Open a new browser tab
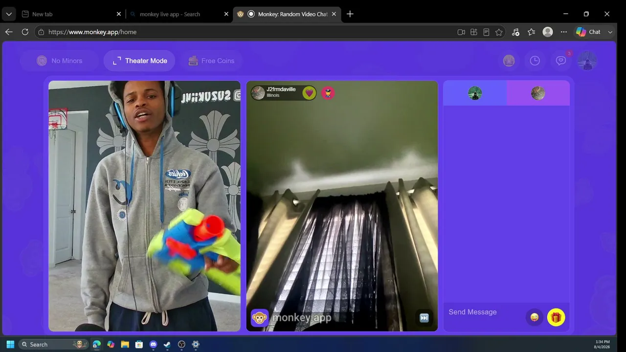This screenshot has height=352, width=626. [x=350, y=14]
